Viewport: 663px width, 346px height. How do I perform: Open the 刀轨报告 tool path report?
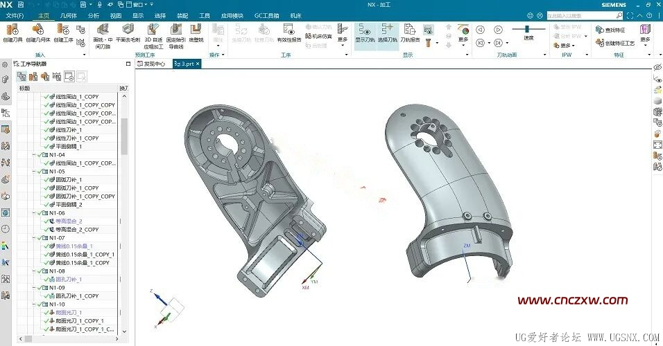pyautogui.click(x=410, y=33)
